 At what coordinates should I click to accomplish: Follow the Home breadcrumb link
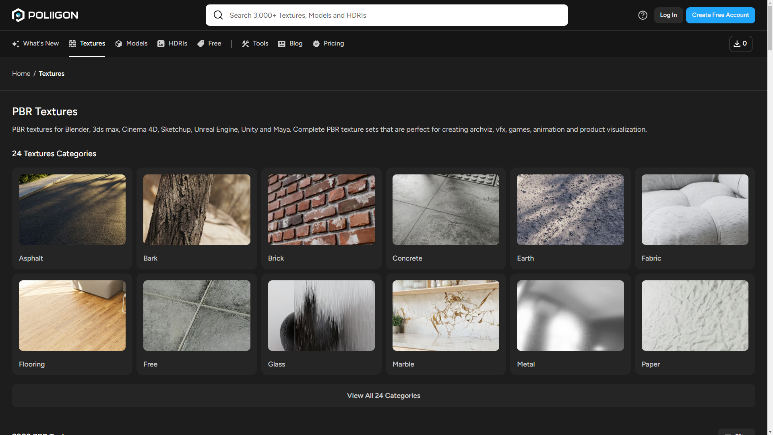click(21, 74)
